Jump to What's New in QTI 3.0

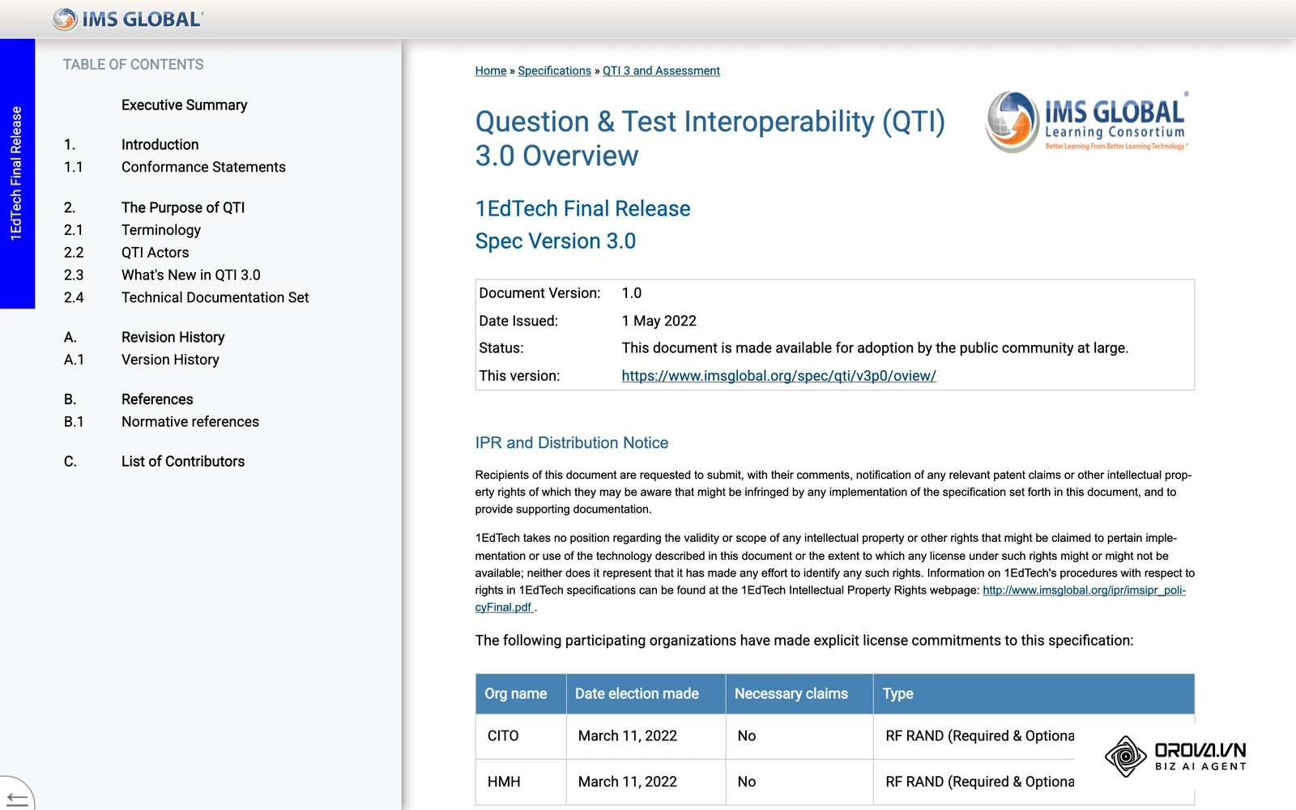click(x=191, y=275)
